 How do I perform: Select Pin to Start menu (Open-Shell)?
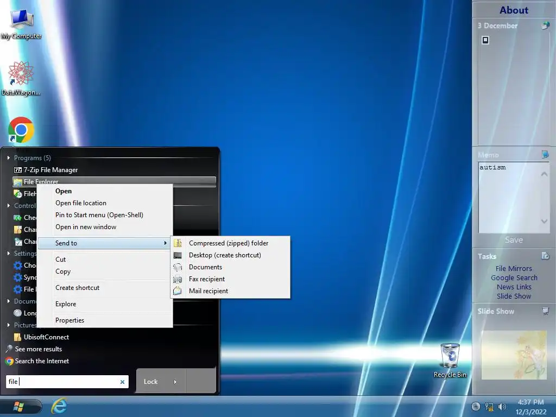pos(99,215)
